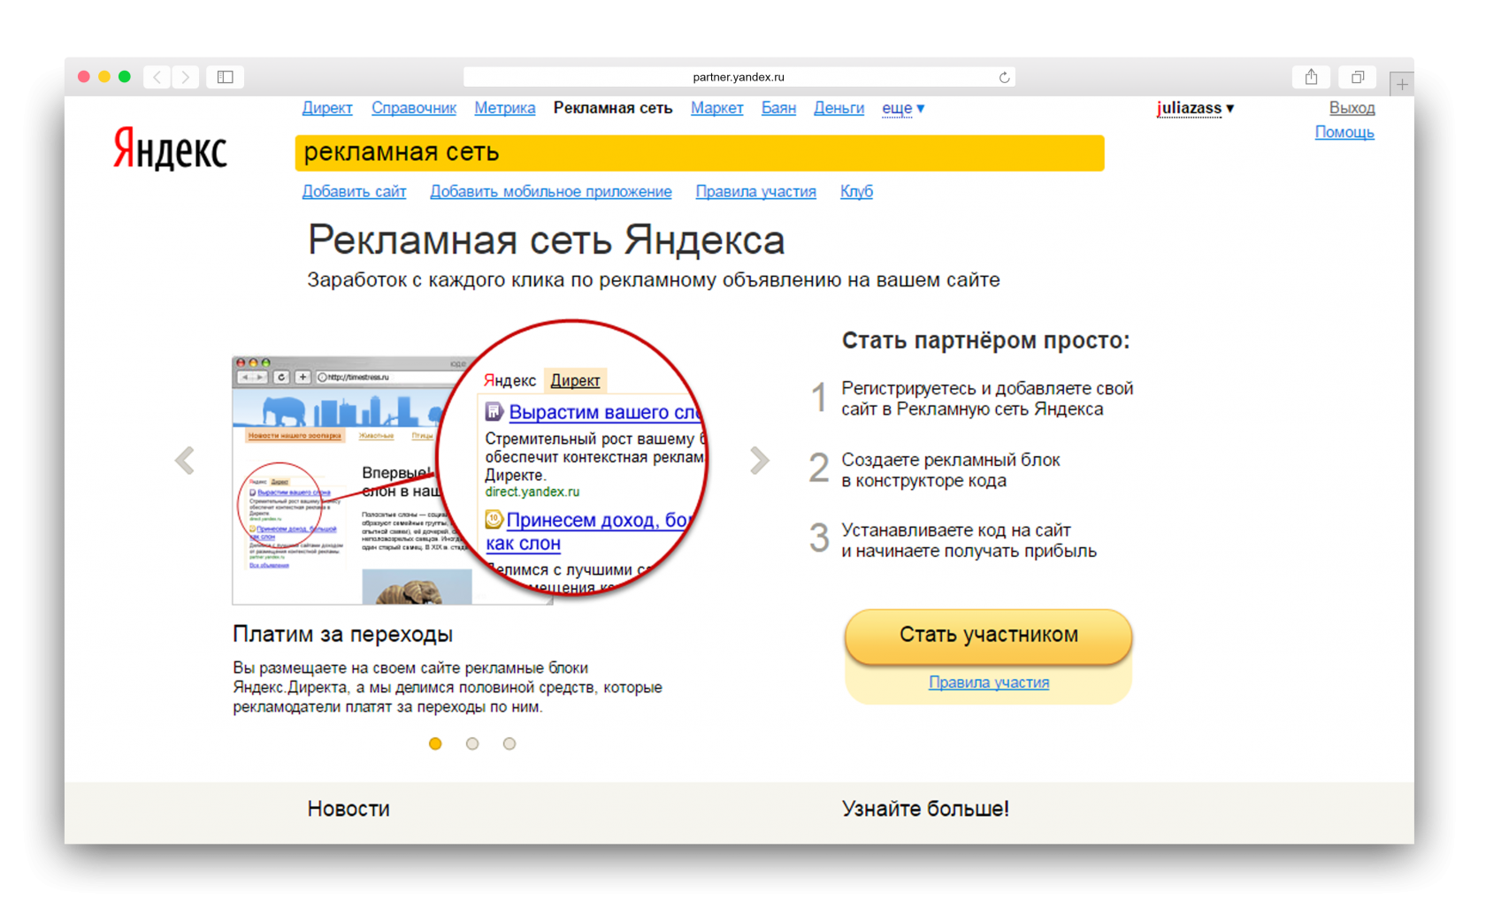Select the third carousel dot
1486x923 pixels.
coord(509,744)
